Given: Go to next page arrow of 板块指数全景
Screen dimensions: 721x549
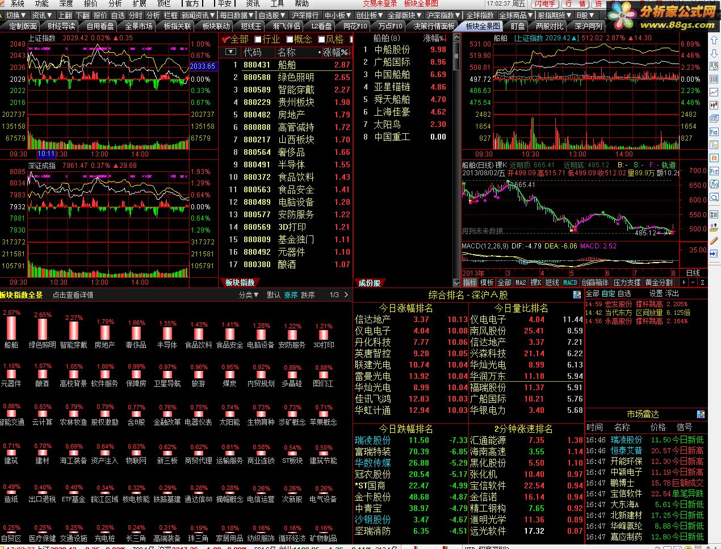Looking at the screenshot, I should coord(346,295).
